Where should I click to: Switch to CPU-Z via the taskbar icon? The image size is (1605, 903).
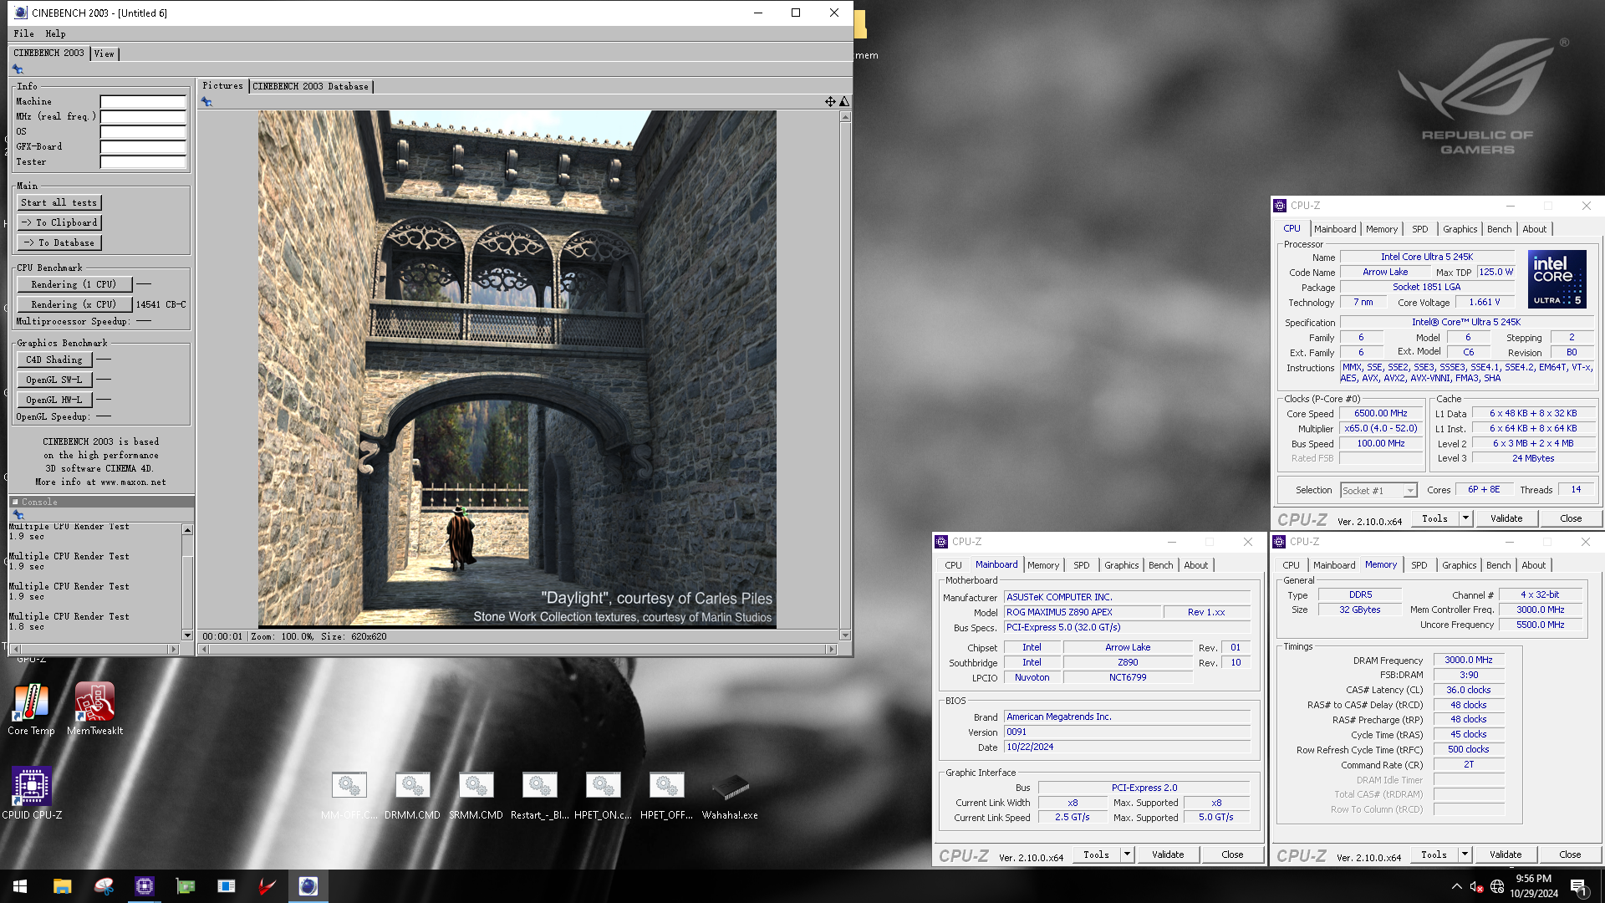pos(145,886)
